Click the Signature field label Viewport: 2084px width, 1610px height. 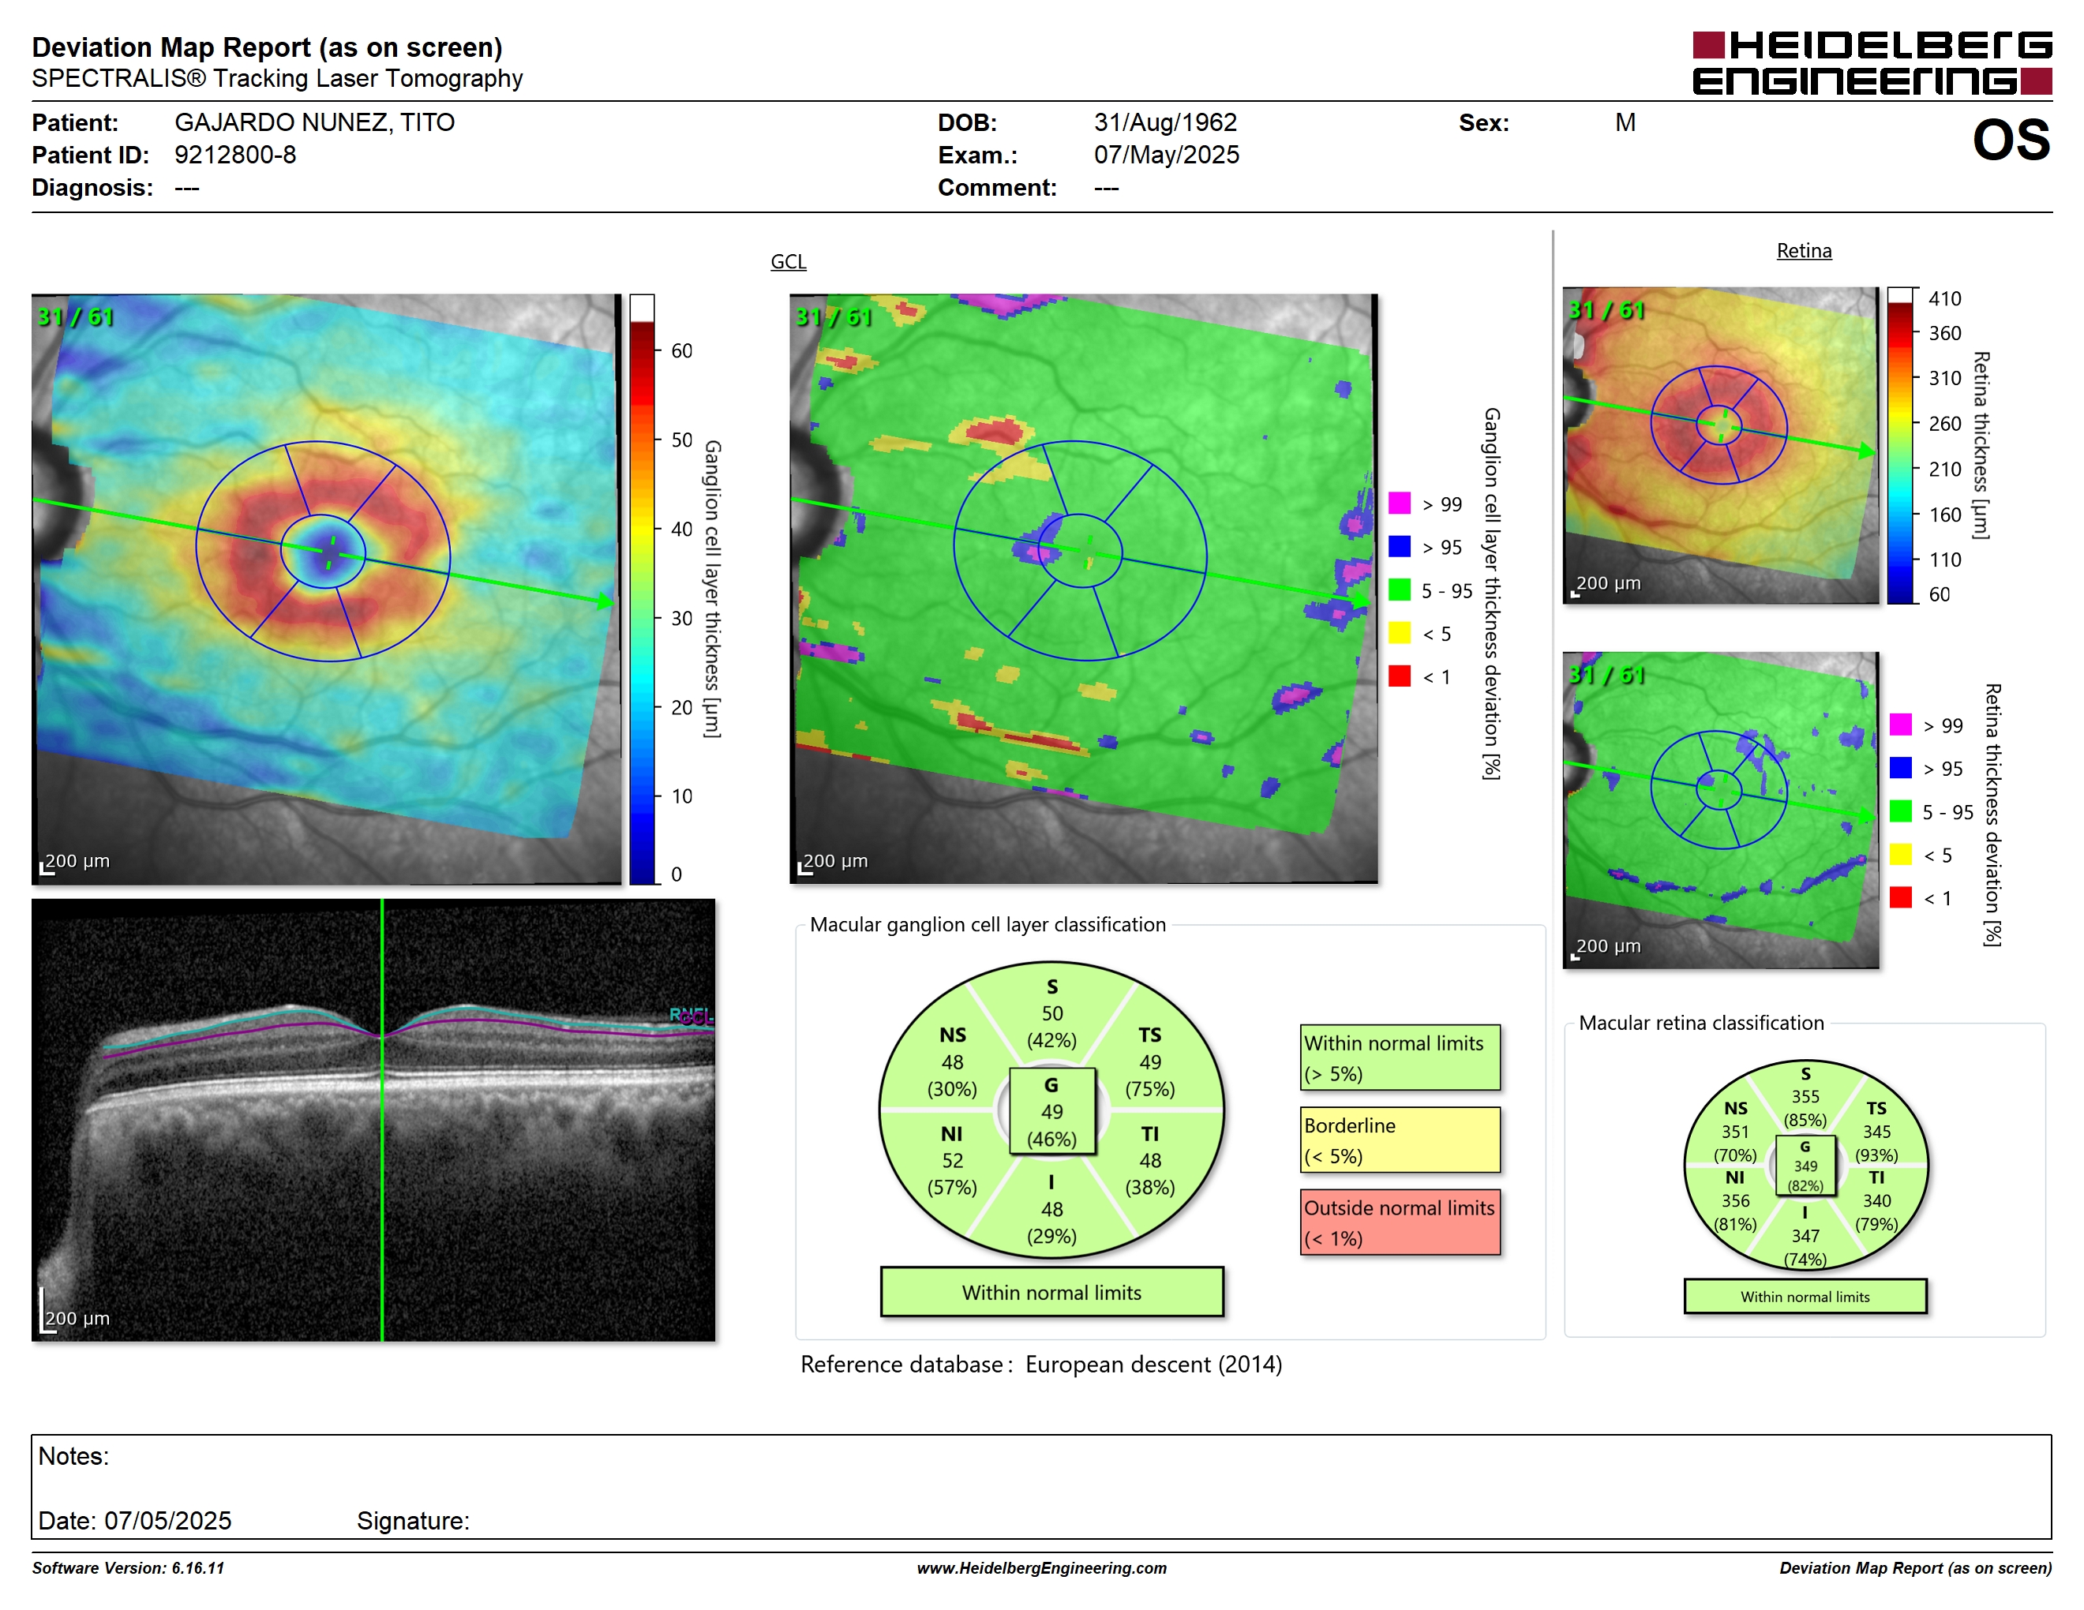[412, 1520]
